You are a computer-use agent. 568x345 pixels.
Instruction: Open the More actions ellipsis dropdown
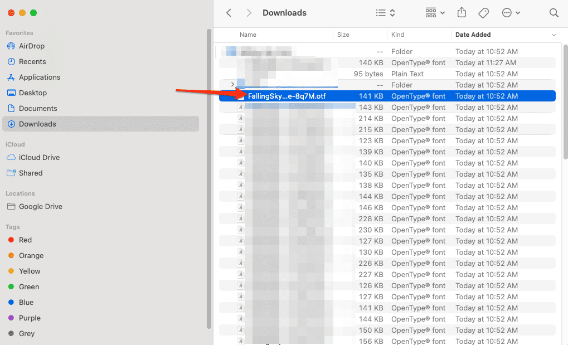pos(511,13)
